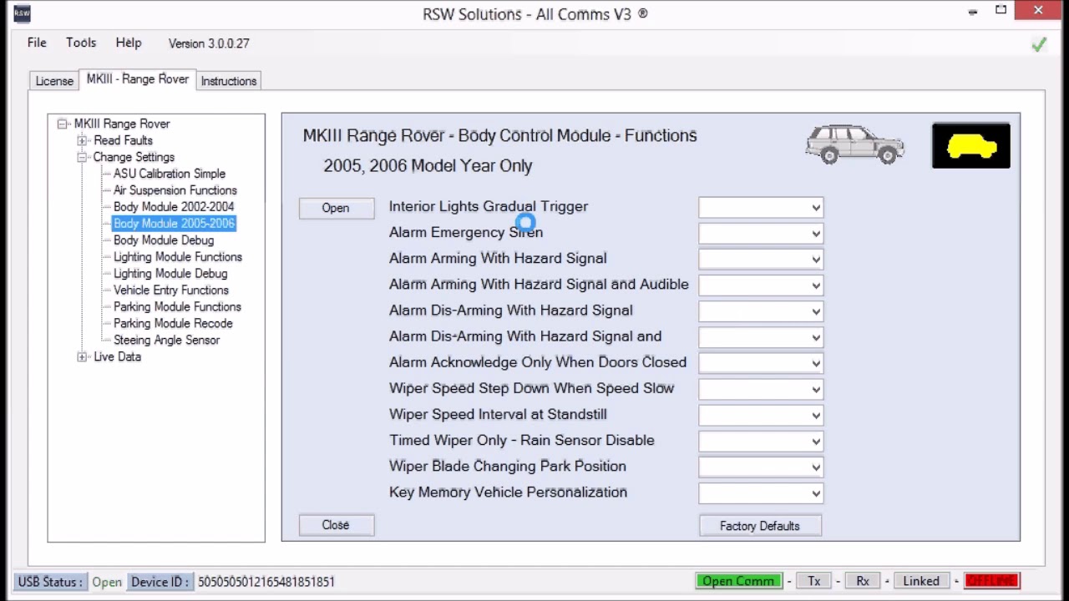Open Wiper Speed Step Down dropdown
Viewport: 1069px width, 601px height.
coord(761,389)
